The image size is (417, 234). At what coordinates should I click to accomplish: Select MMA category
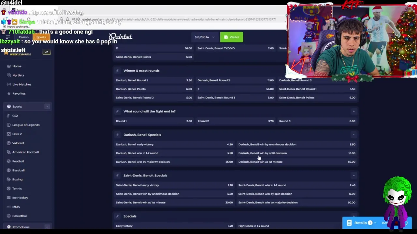pos(16,207)
